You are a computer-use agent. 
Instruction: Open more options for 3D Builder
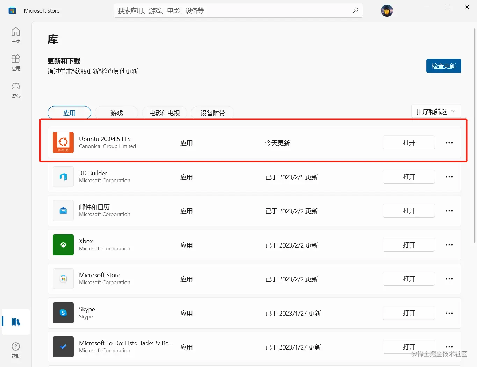(449, 177)
